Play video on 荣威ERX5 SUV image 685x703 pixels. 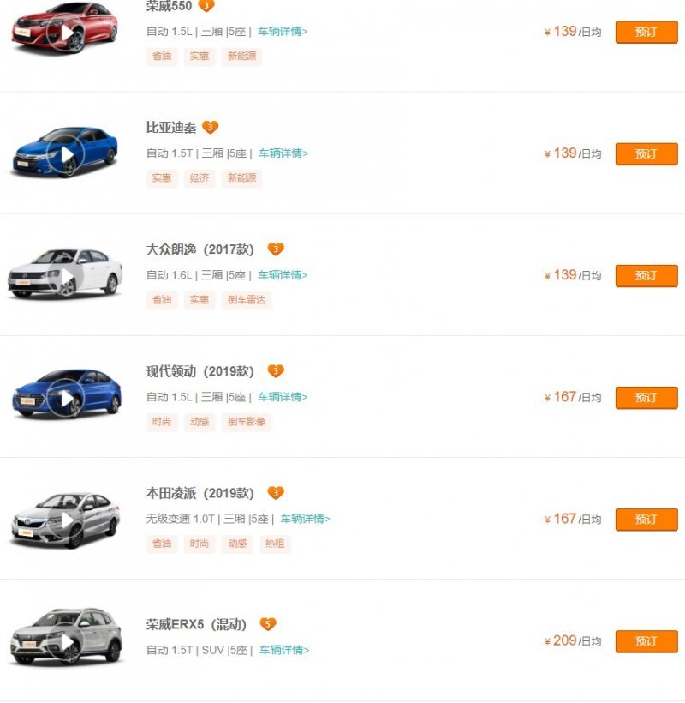click(x=66, y=641)
